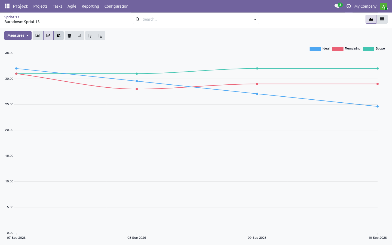Toggle cumulative chart mode
Image resolution: width=392 pixels, height=245 pixels.
tap(79, 36)
